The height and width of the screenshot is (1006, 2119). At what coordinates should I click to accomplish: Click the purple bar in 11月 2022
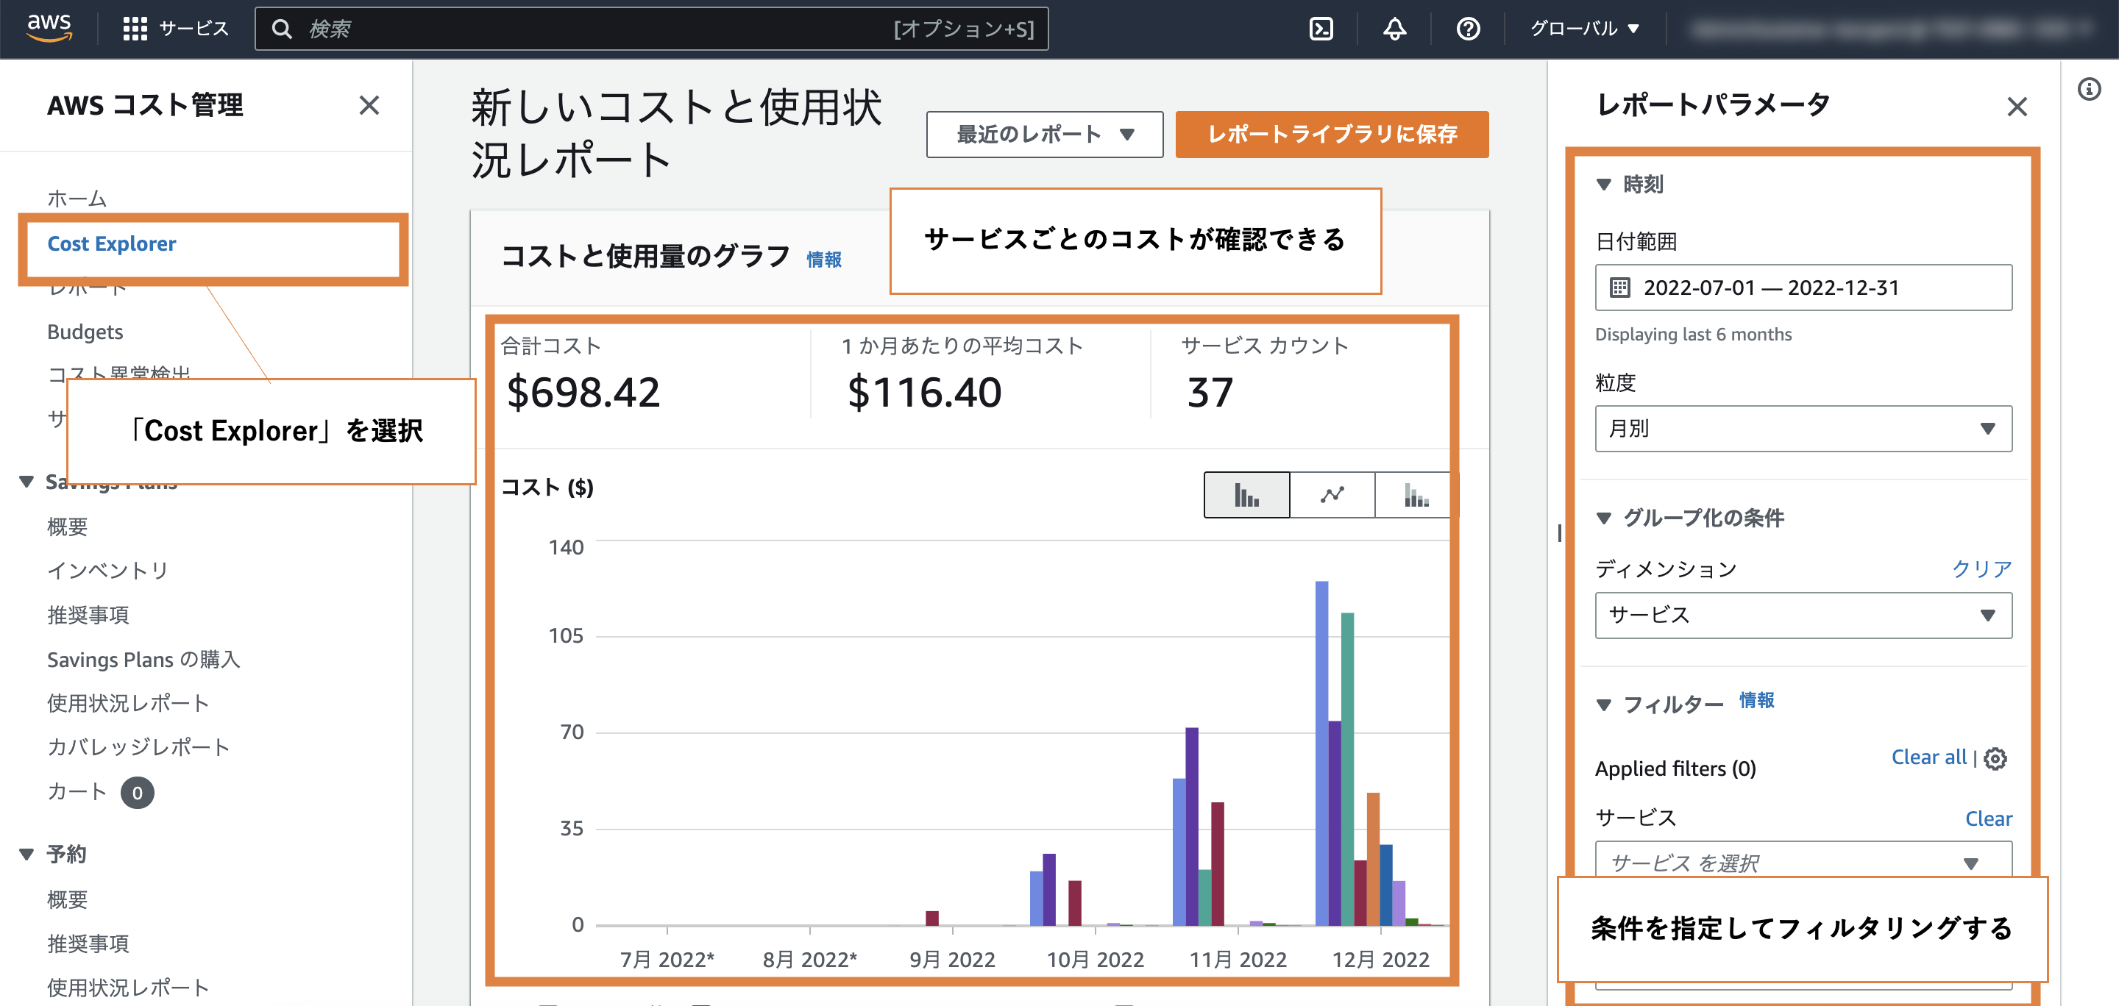(x=1192, y=826)
